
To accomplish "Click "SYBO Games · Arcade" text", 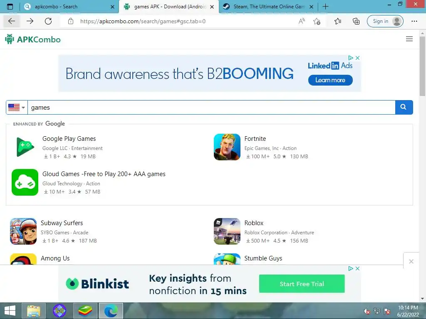I will click(x=64, y=233).
